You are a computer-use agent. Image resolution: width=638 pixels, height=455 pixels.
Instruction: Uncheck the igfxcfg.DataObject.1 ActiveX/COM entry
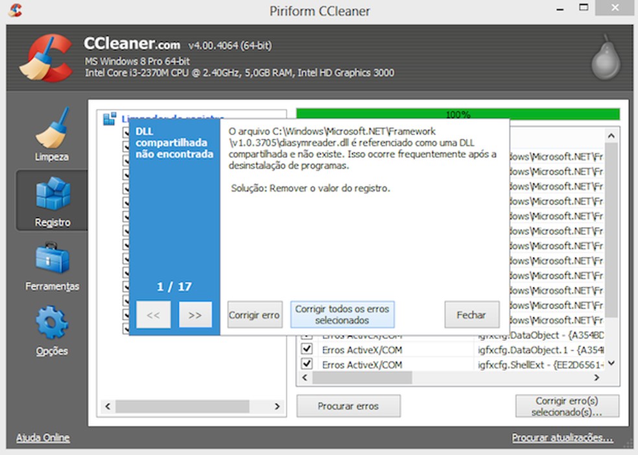307,350
